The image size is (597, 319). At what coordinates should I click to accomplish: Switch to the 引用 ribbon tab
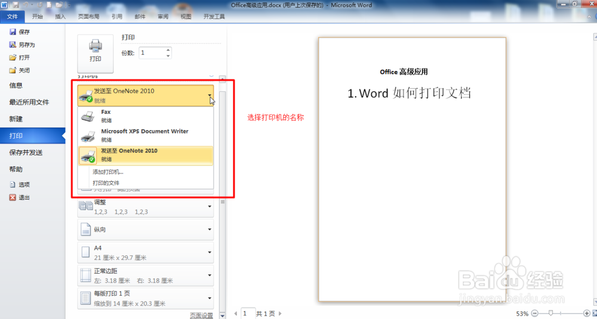(x=117, y=17)
